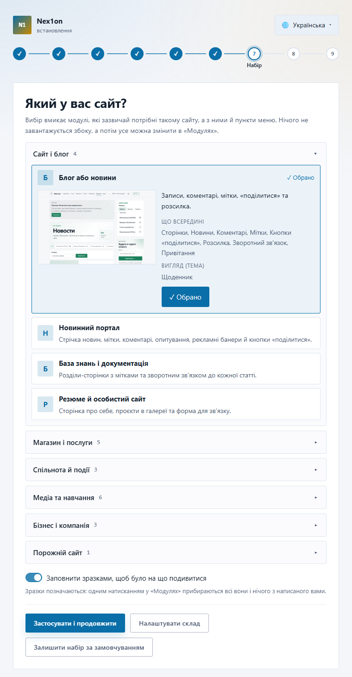Go to the third completed step checkmark
Image resolution: width=352 pixels, height=677 pixels.
(x=98, y=54)
